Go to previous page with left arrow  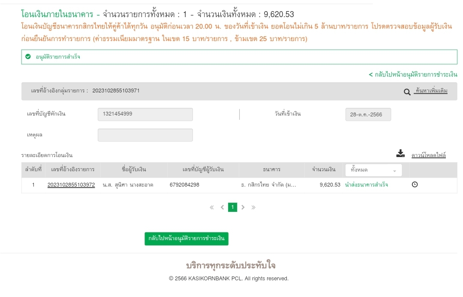222,208
